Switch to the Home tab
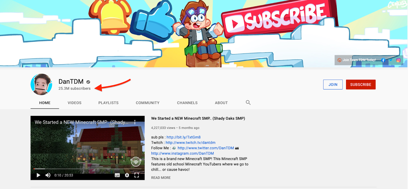Image resolution: width=408 pixels, height=189 pixels. pos(45,103)
